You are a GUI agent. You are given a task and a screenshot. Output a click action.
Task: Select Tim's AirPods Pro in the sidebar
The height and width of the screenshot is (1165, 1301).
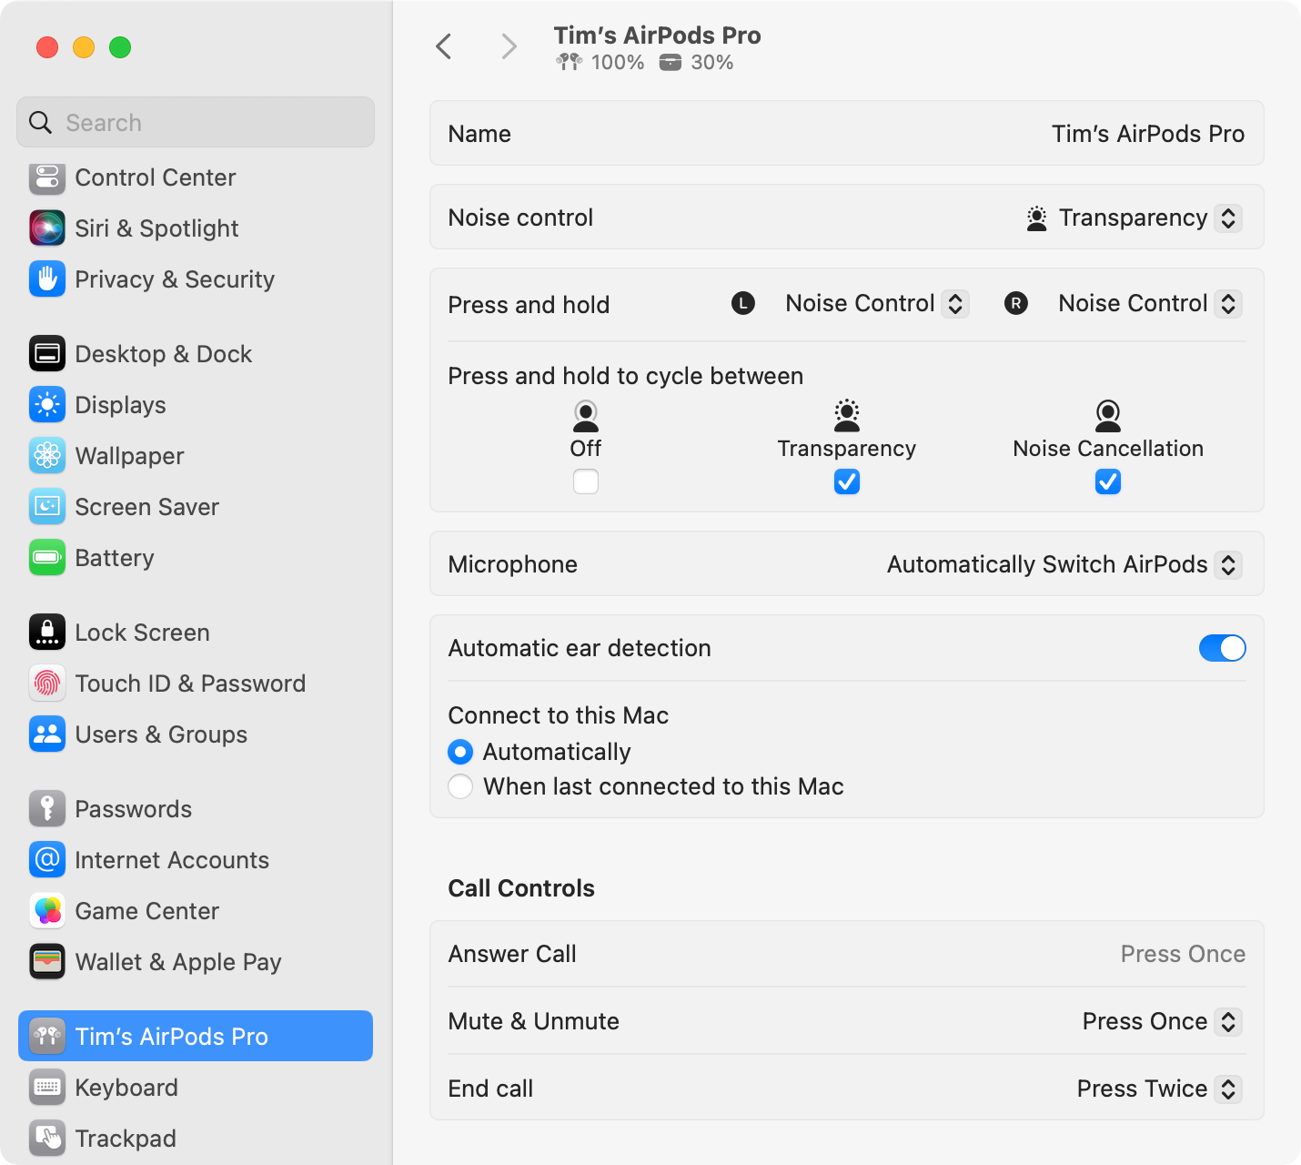click(x=195, y=1036)
